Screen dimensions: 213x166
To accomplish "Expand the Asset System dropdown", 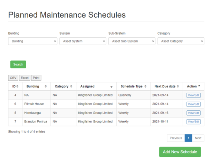I will coord(83,41).
